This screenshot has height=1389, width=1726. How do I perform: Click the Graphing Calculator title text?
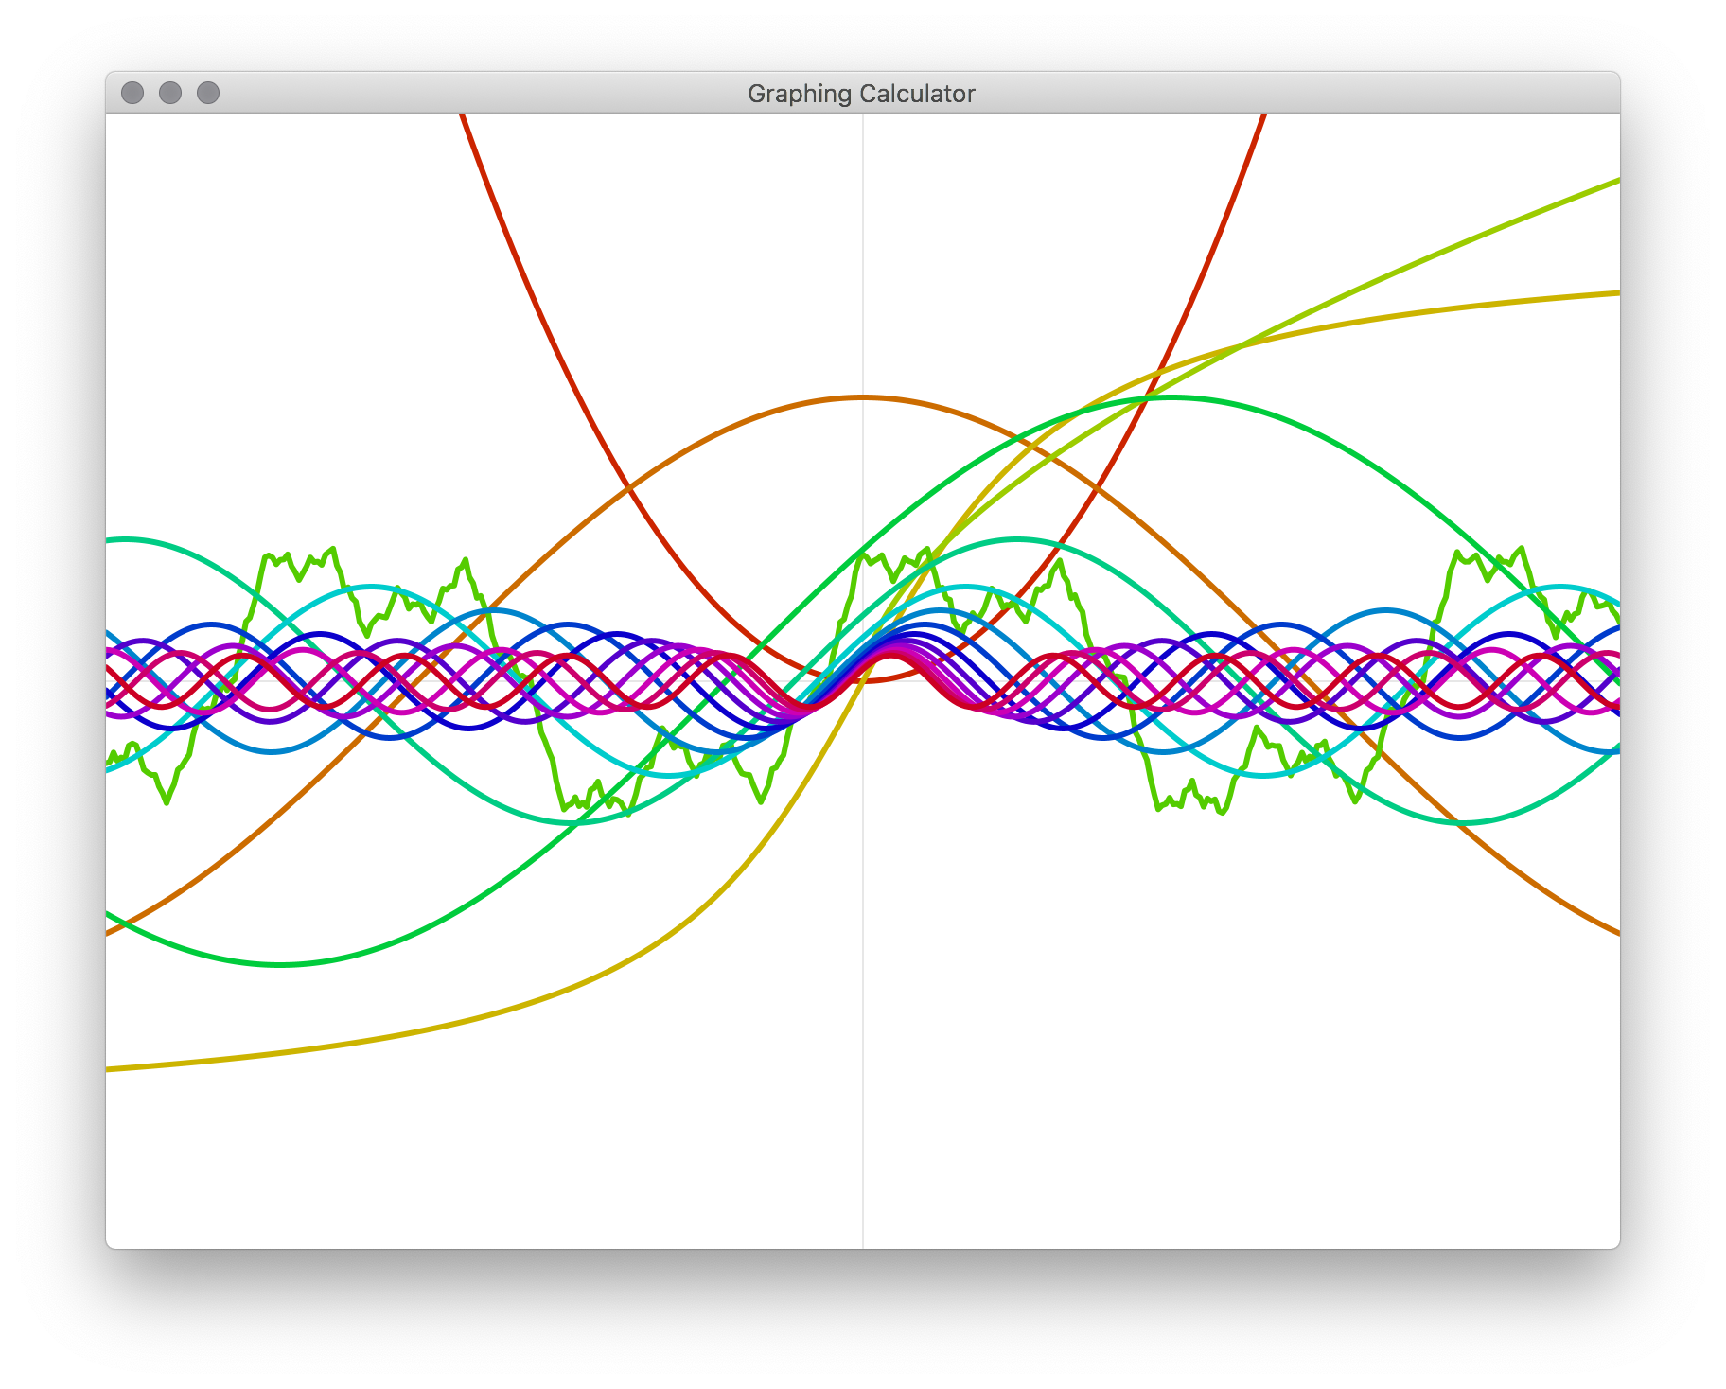(x=861, y=93)
